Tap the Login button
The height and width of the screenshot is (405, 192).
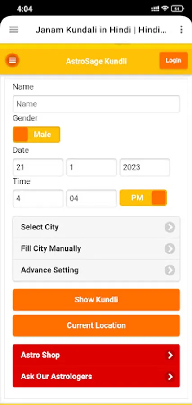[174, 60]
